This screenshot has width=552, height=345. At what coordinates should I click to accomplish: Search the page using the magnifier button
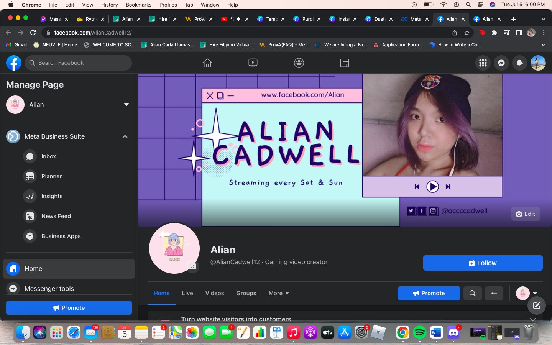[x=473, y=293]
